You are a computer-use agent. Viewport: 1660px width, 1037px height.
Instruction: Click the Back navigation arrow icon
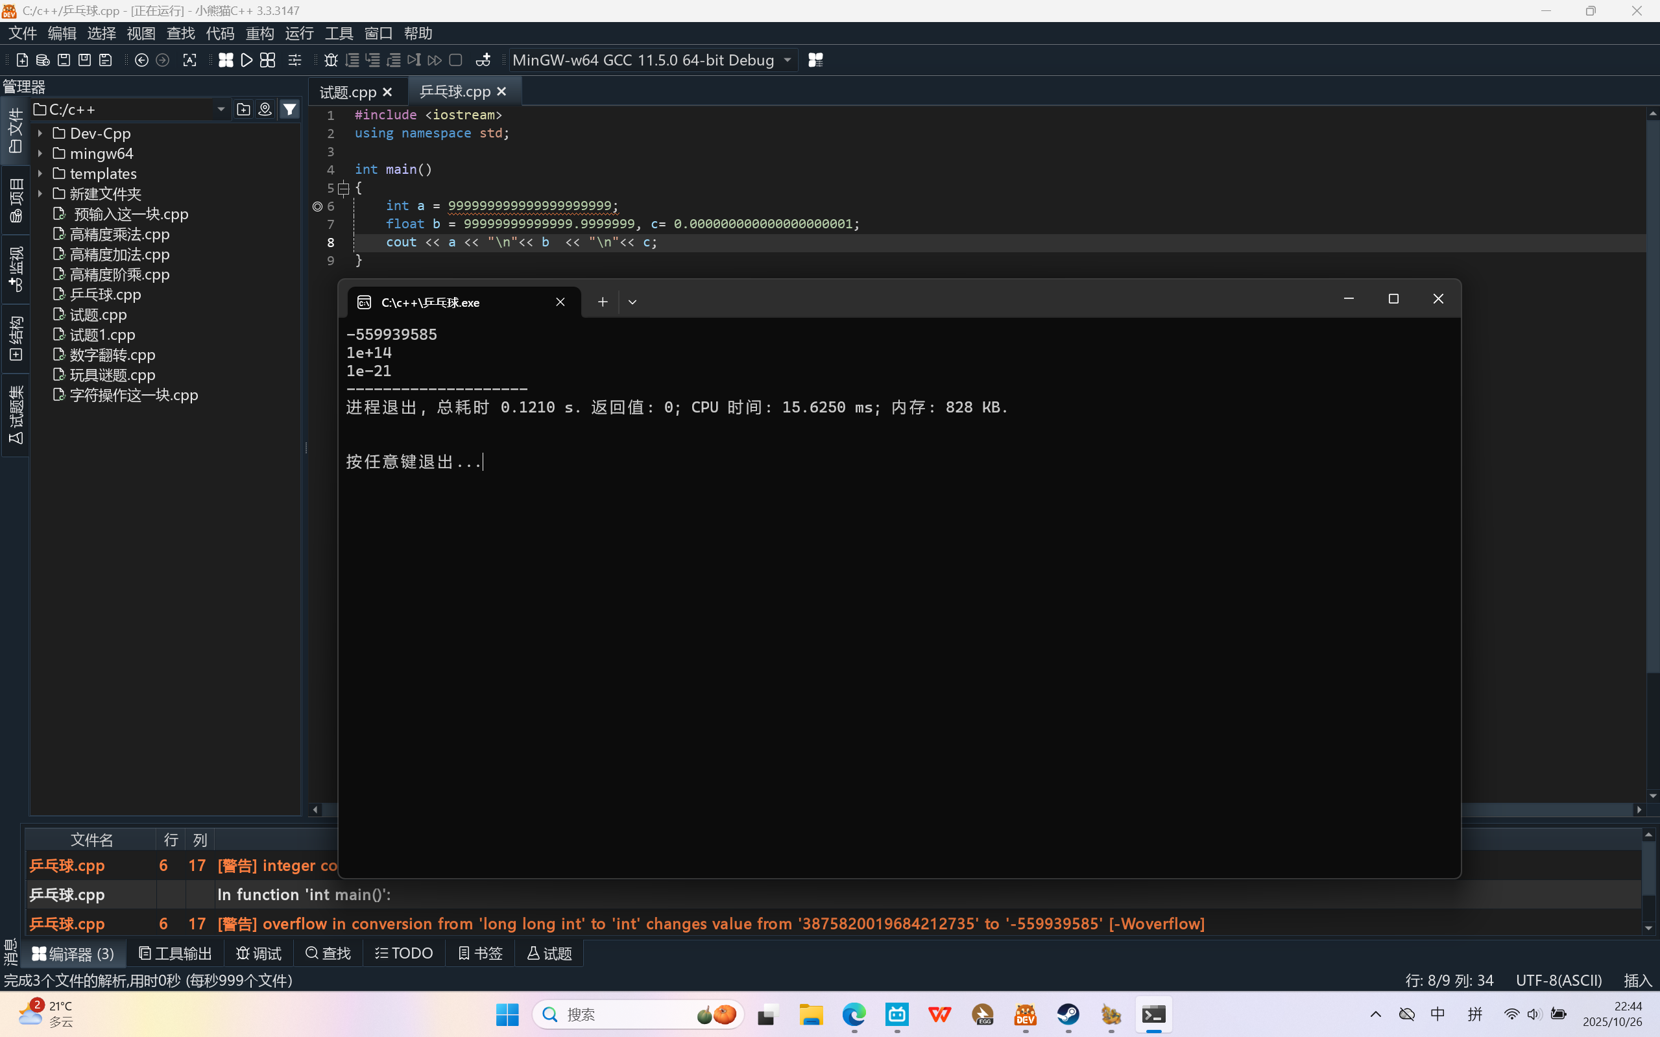pos(141,60)
